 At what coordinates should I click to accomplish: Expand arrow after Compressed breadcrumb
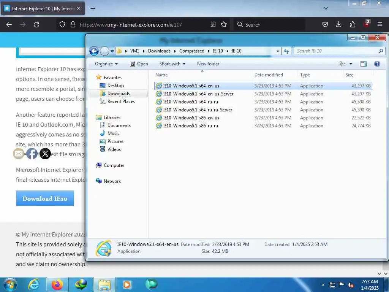point(209,51)
